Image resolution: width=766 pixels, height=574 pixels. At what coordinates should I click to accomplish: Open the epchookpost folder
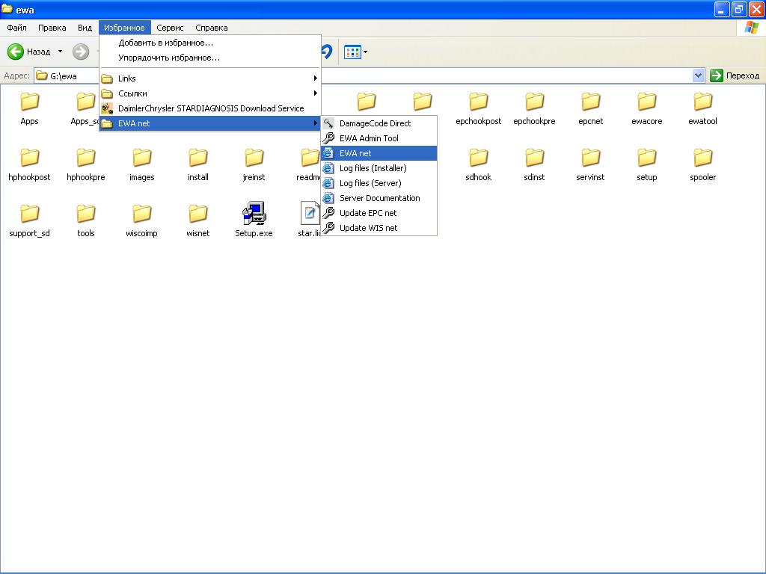click(x=478, y=108)
